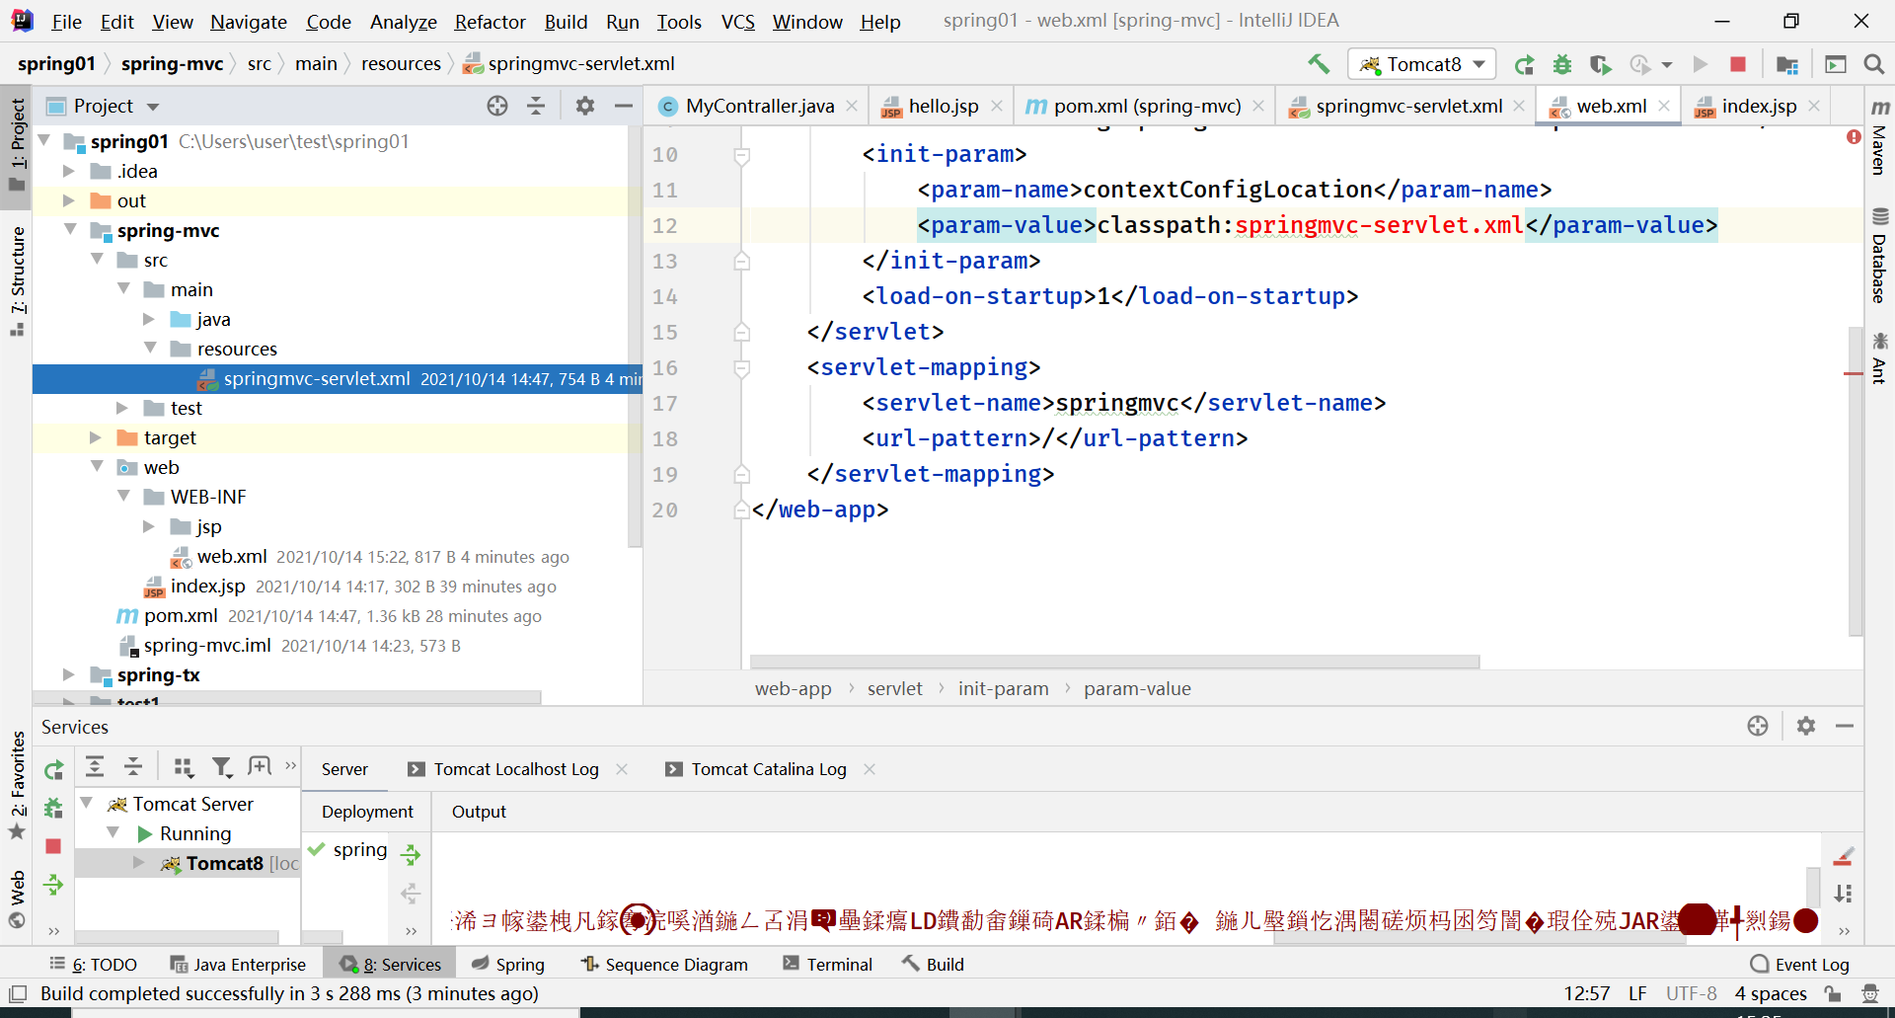Click the error indicator in editor corner

(1854, 137)
